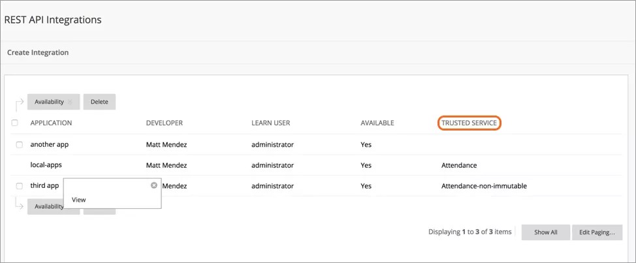This screenshot has height=263, width=636.
Task: Sort by the APPLICATION column header
Action: 51,123
